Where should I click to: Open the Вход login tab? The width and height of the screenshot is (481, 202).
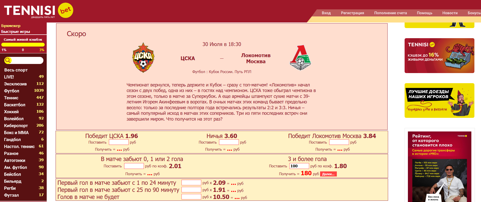326,13
